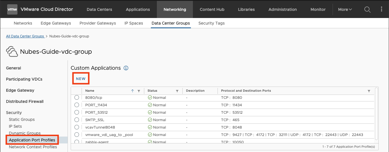This screenshot has width=389, height=152.
Task: Select the SMTP_SSL radio button
Action: [76, 120]
